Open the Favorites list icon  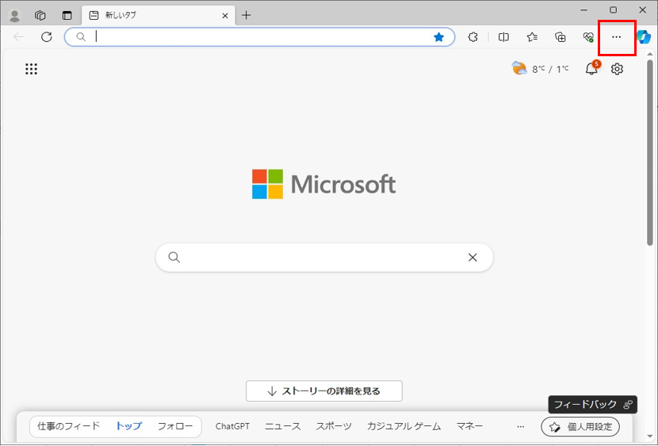tap(532, 37)
